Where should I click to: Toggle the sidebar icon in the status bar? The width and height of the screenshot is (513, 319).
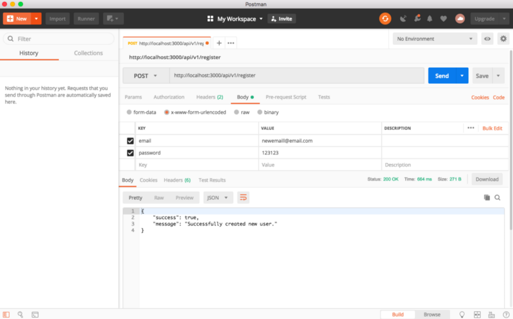pyautogui.click(x=6, y=315)
